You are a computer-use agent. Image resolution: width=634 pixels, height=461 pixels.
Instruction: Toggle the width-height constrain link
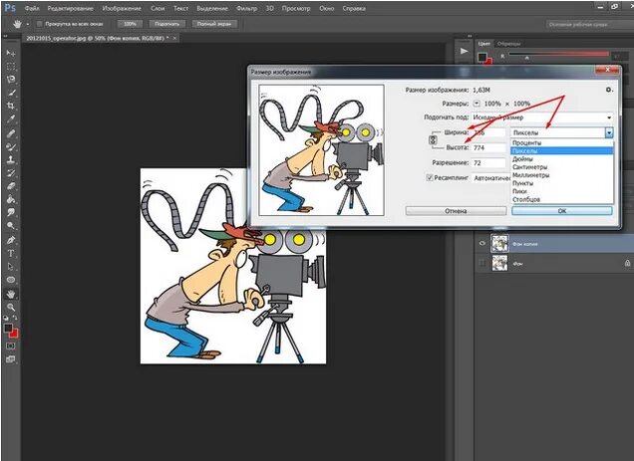[433, 140]
